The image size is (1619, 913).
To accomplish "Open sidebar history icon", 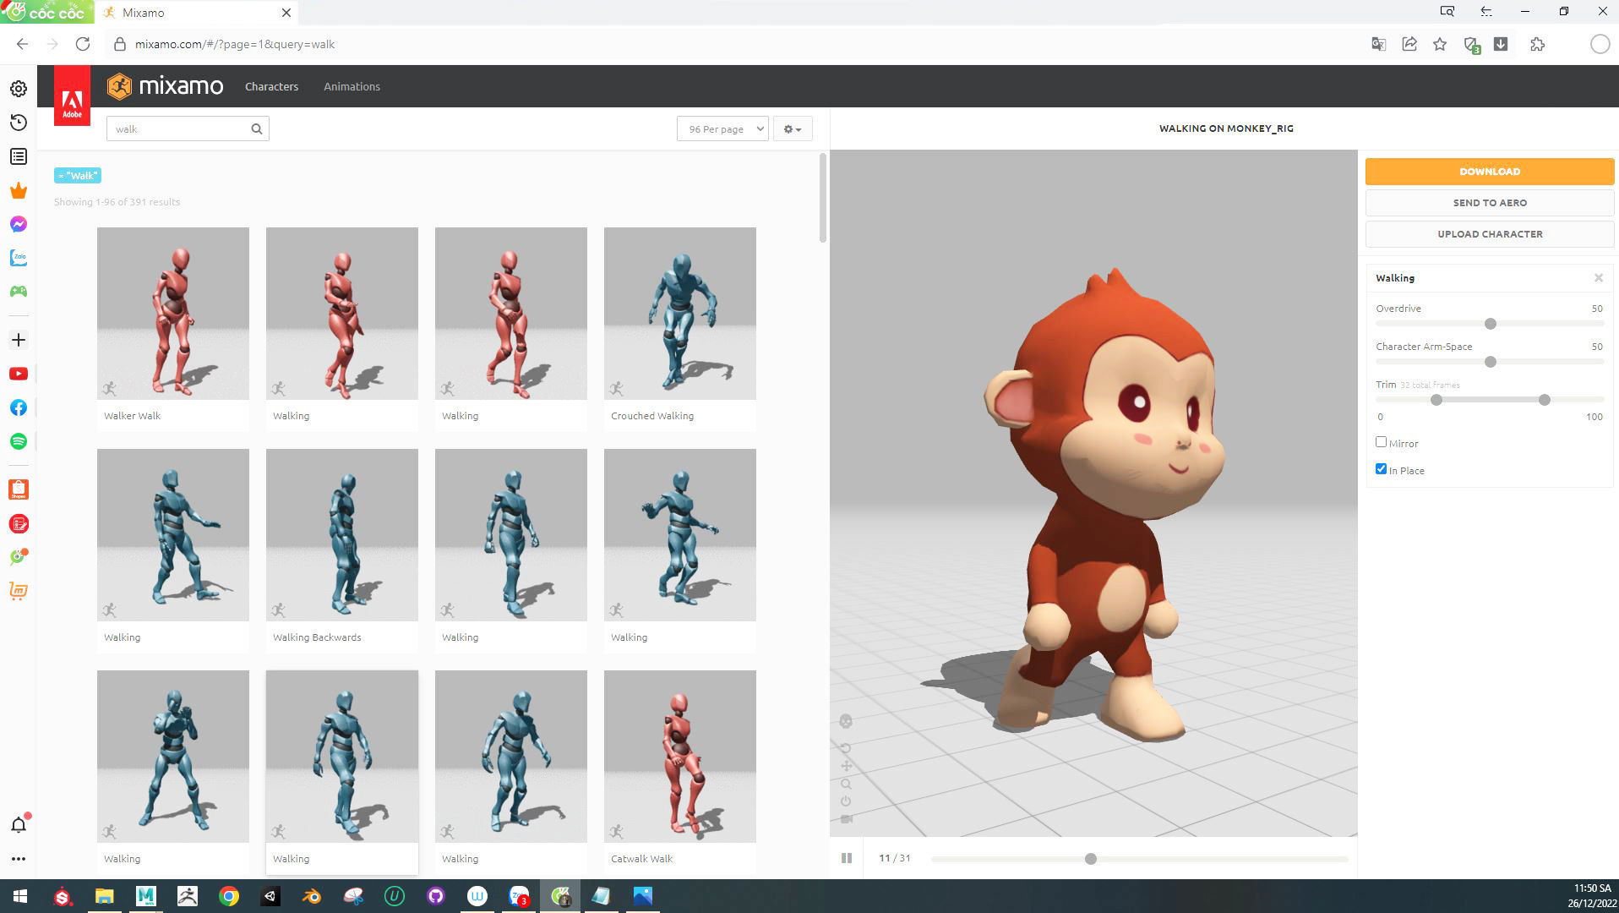I will coord(19,123).
